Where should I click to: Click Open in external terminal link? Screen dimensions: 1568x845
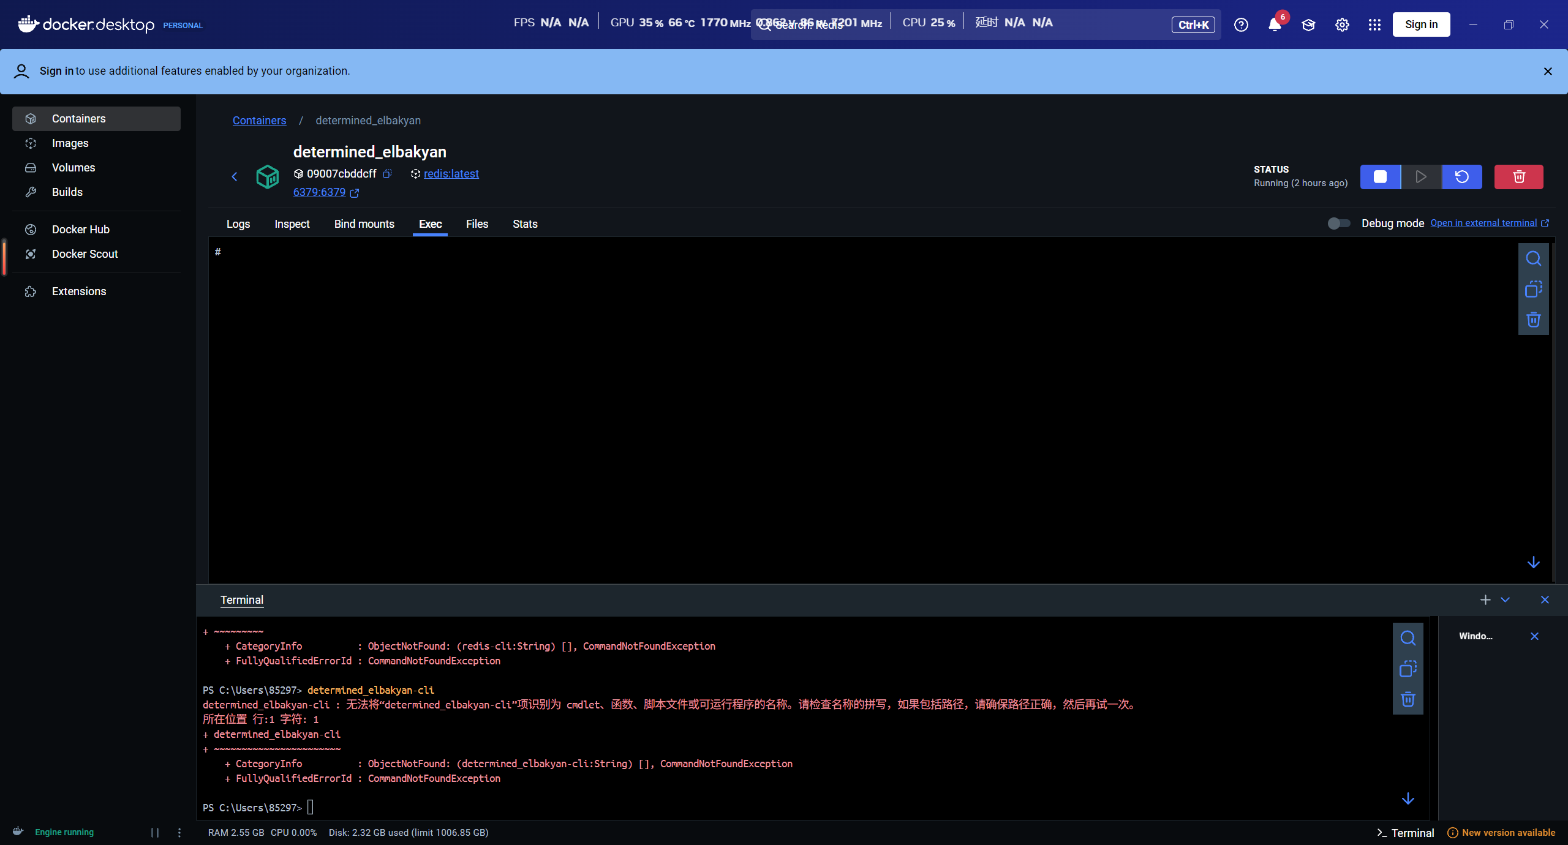click(x=1483, y=223)
